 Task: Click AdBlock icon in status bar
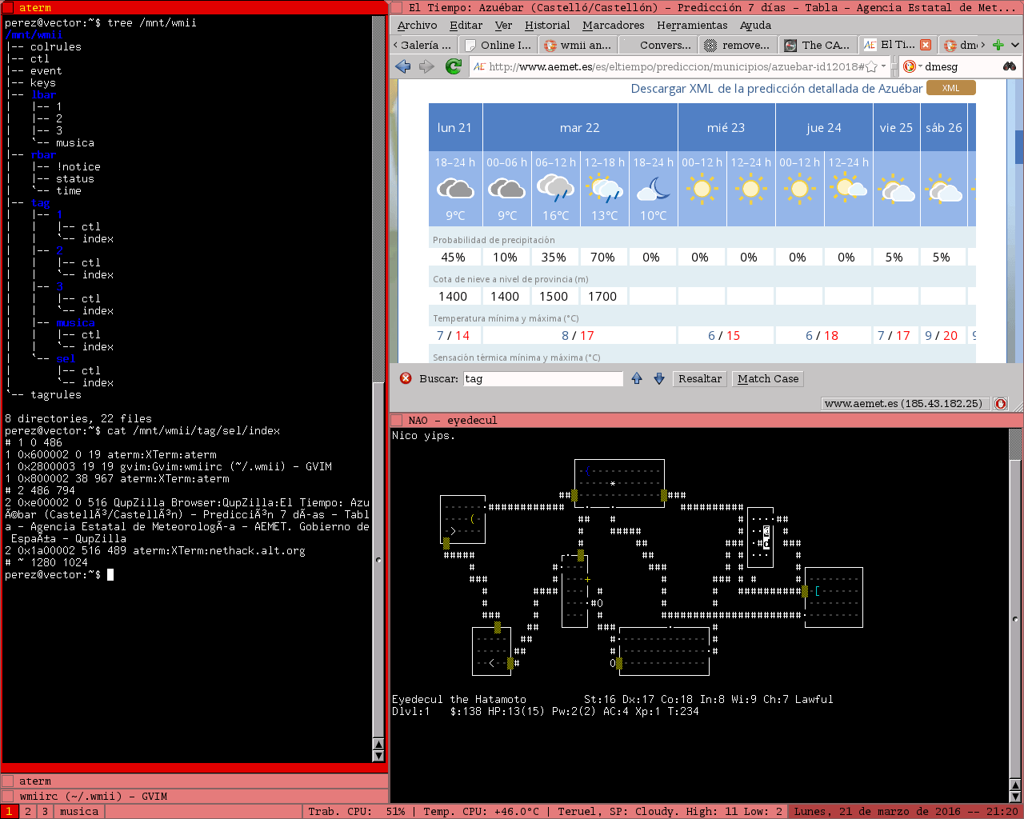click(x=1001, y=403)
